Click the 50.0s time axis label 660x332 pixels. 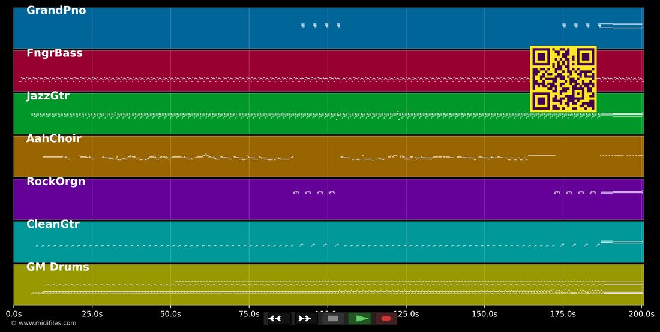(x=170, y=314)
